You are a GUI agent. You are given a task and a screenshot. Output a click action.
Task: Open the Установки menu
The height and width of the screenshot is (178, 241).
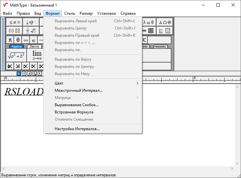click(106, 13)
